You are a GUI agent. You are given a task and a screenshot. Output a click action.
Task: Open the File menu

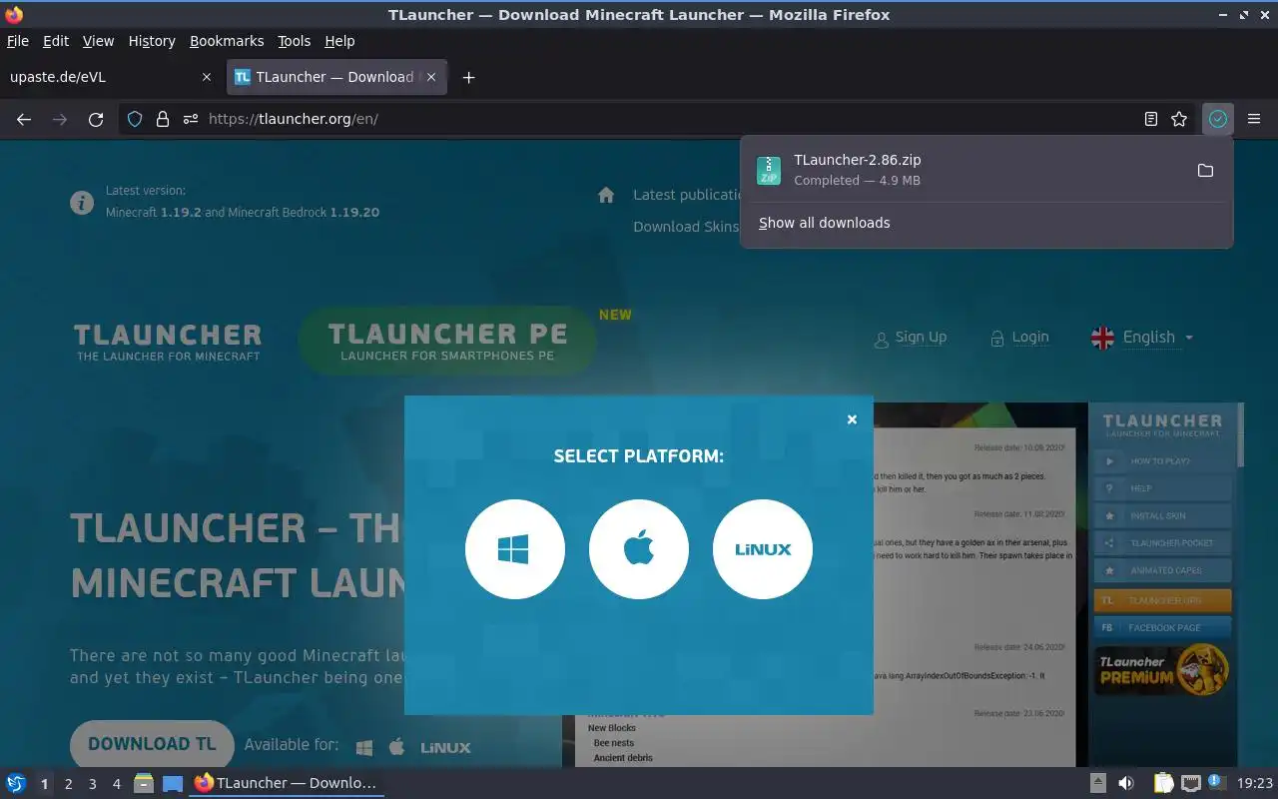pyautogui.click(x=18, y=41)
